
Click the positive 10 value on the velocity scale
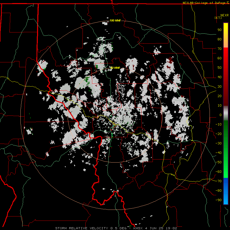220,106
